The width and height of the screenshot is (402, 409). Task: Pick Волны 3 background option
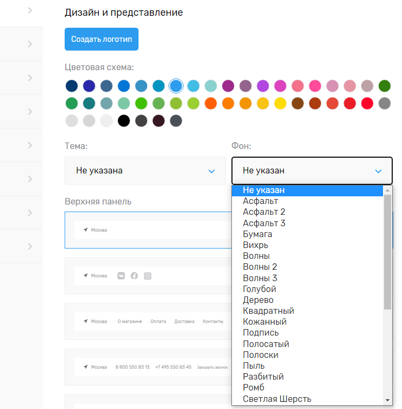point(307,278)
